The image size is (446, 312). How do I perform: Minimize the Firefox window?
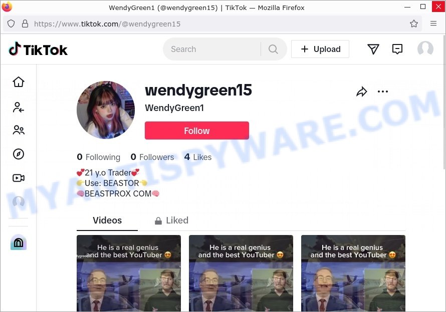[407, 7]
